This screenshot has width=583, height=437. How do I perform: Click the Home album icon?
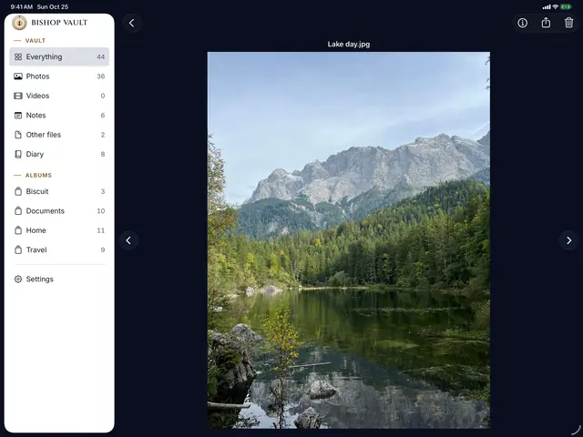[x=18, y=230]
